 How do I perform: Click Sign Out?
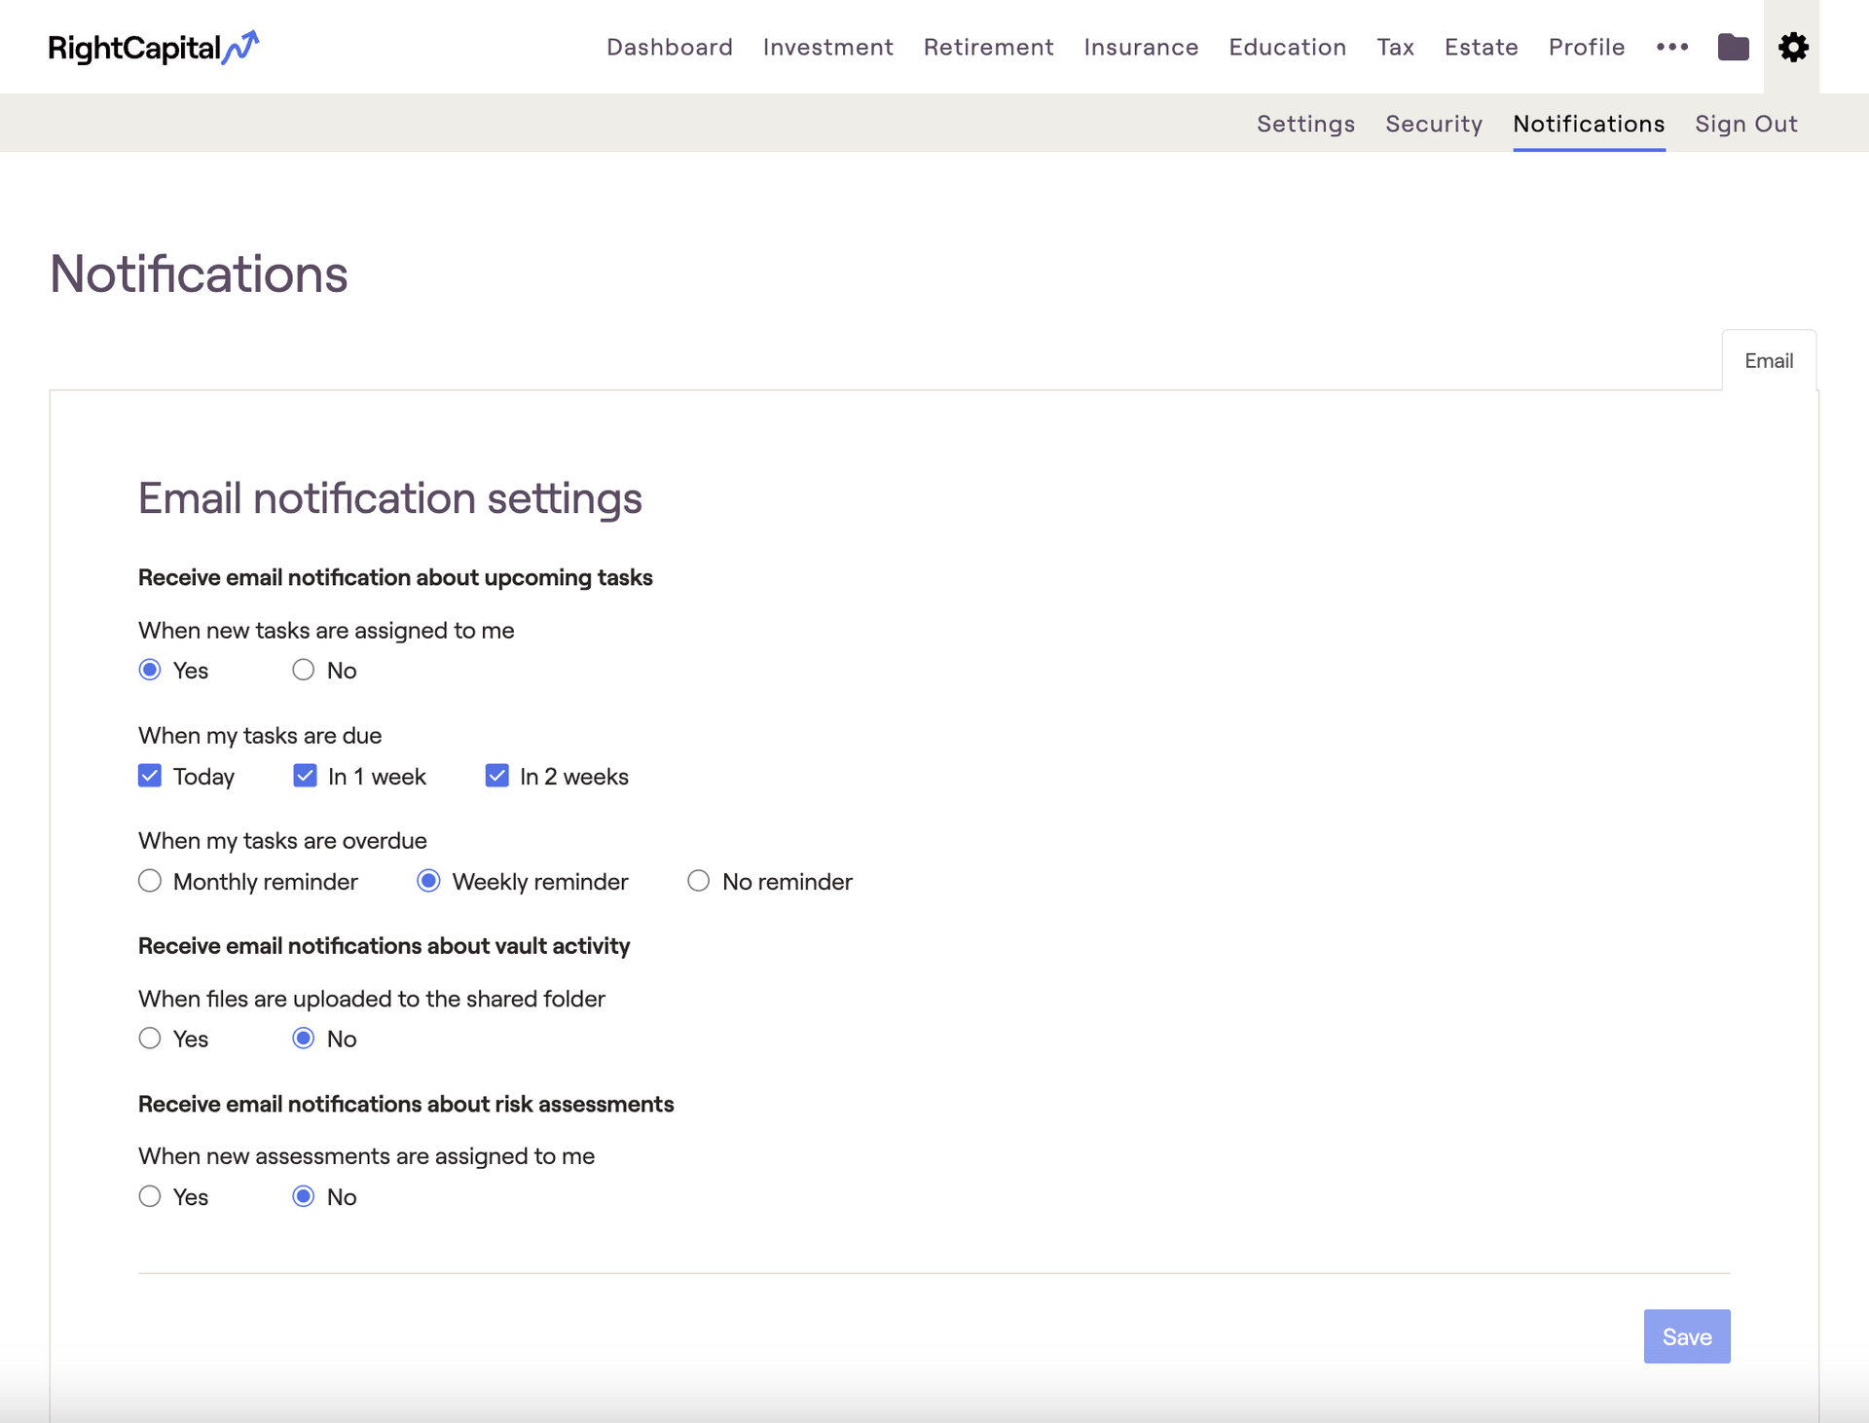point(1746,124)
